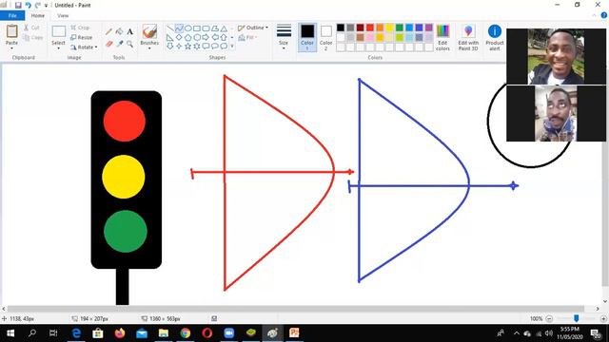Expand the shape Outline dropdown
609x342 pixels.
(266, 28)
